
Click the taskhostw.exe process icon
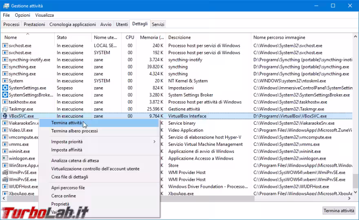(5, 102)
